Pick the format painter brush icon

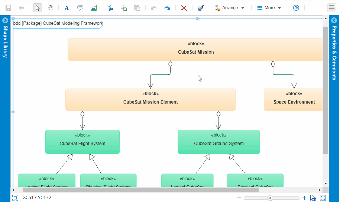[201, 8]
